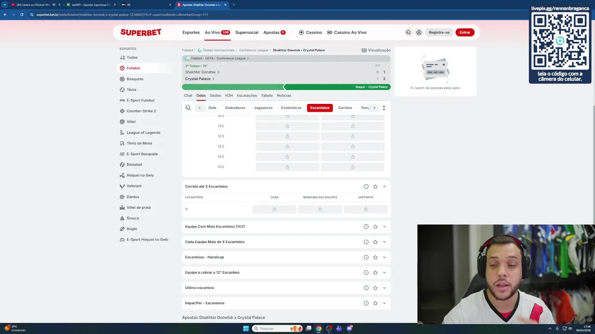Toggle collapse-all markets arrows icon
This screenshot has width=595, height=334.
(x=383, y=108)
